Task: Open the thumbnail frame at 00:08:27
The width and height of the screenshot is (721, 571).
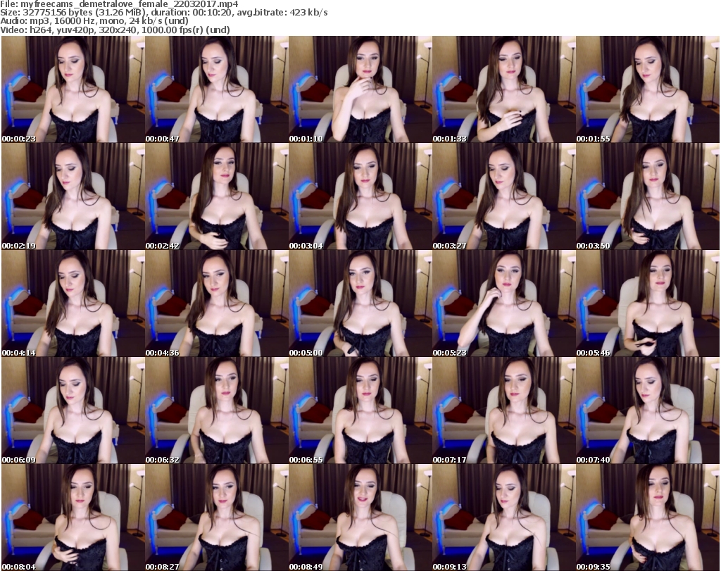Action: point(217,517)
